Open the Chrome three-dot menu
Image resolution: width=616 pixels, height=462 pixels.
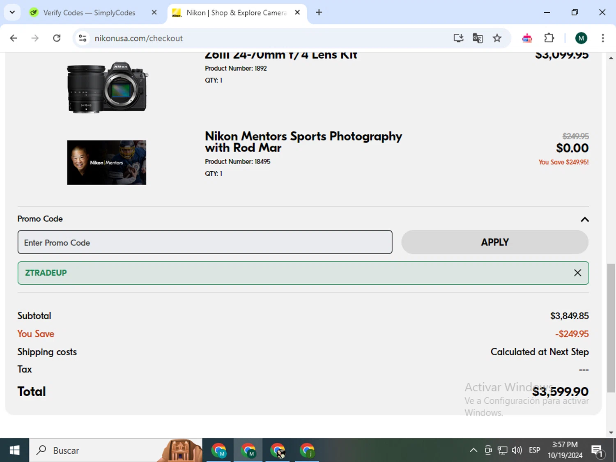[x=602, y=38]
